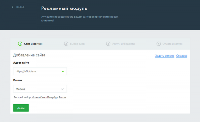The image size is (200, 122).
Task: Click the green checkmark in site address field
Action: (63, 71)
